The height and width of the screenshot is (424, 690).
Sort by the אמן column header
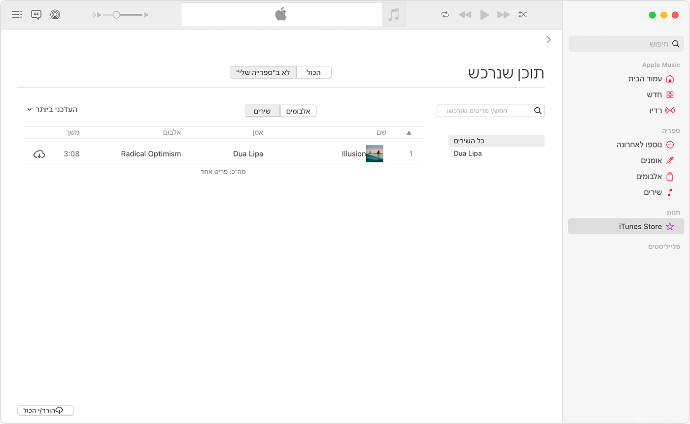coord(258,132)
